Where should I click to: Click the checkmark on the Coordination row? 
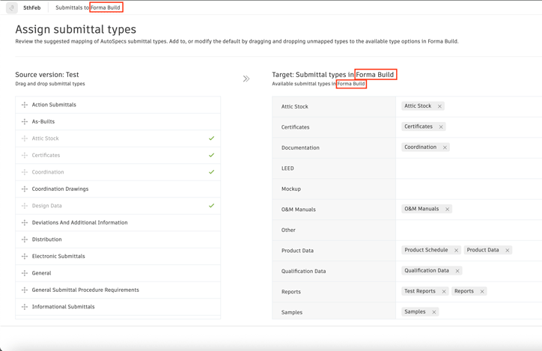(x=211, y=172)
